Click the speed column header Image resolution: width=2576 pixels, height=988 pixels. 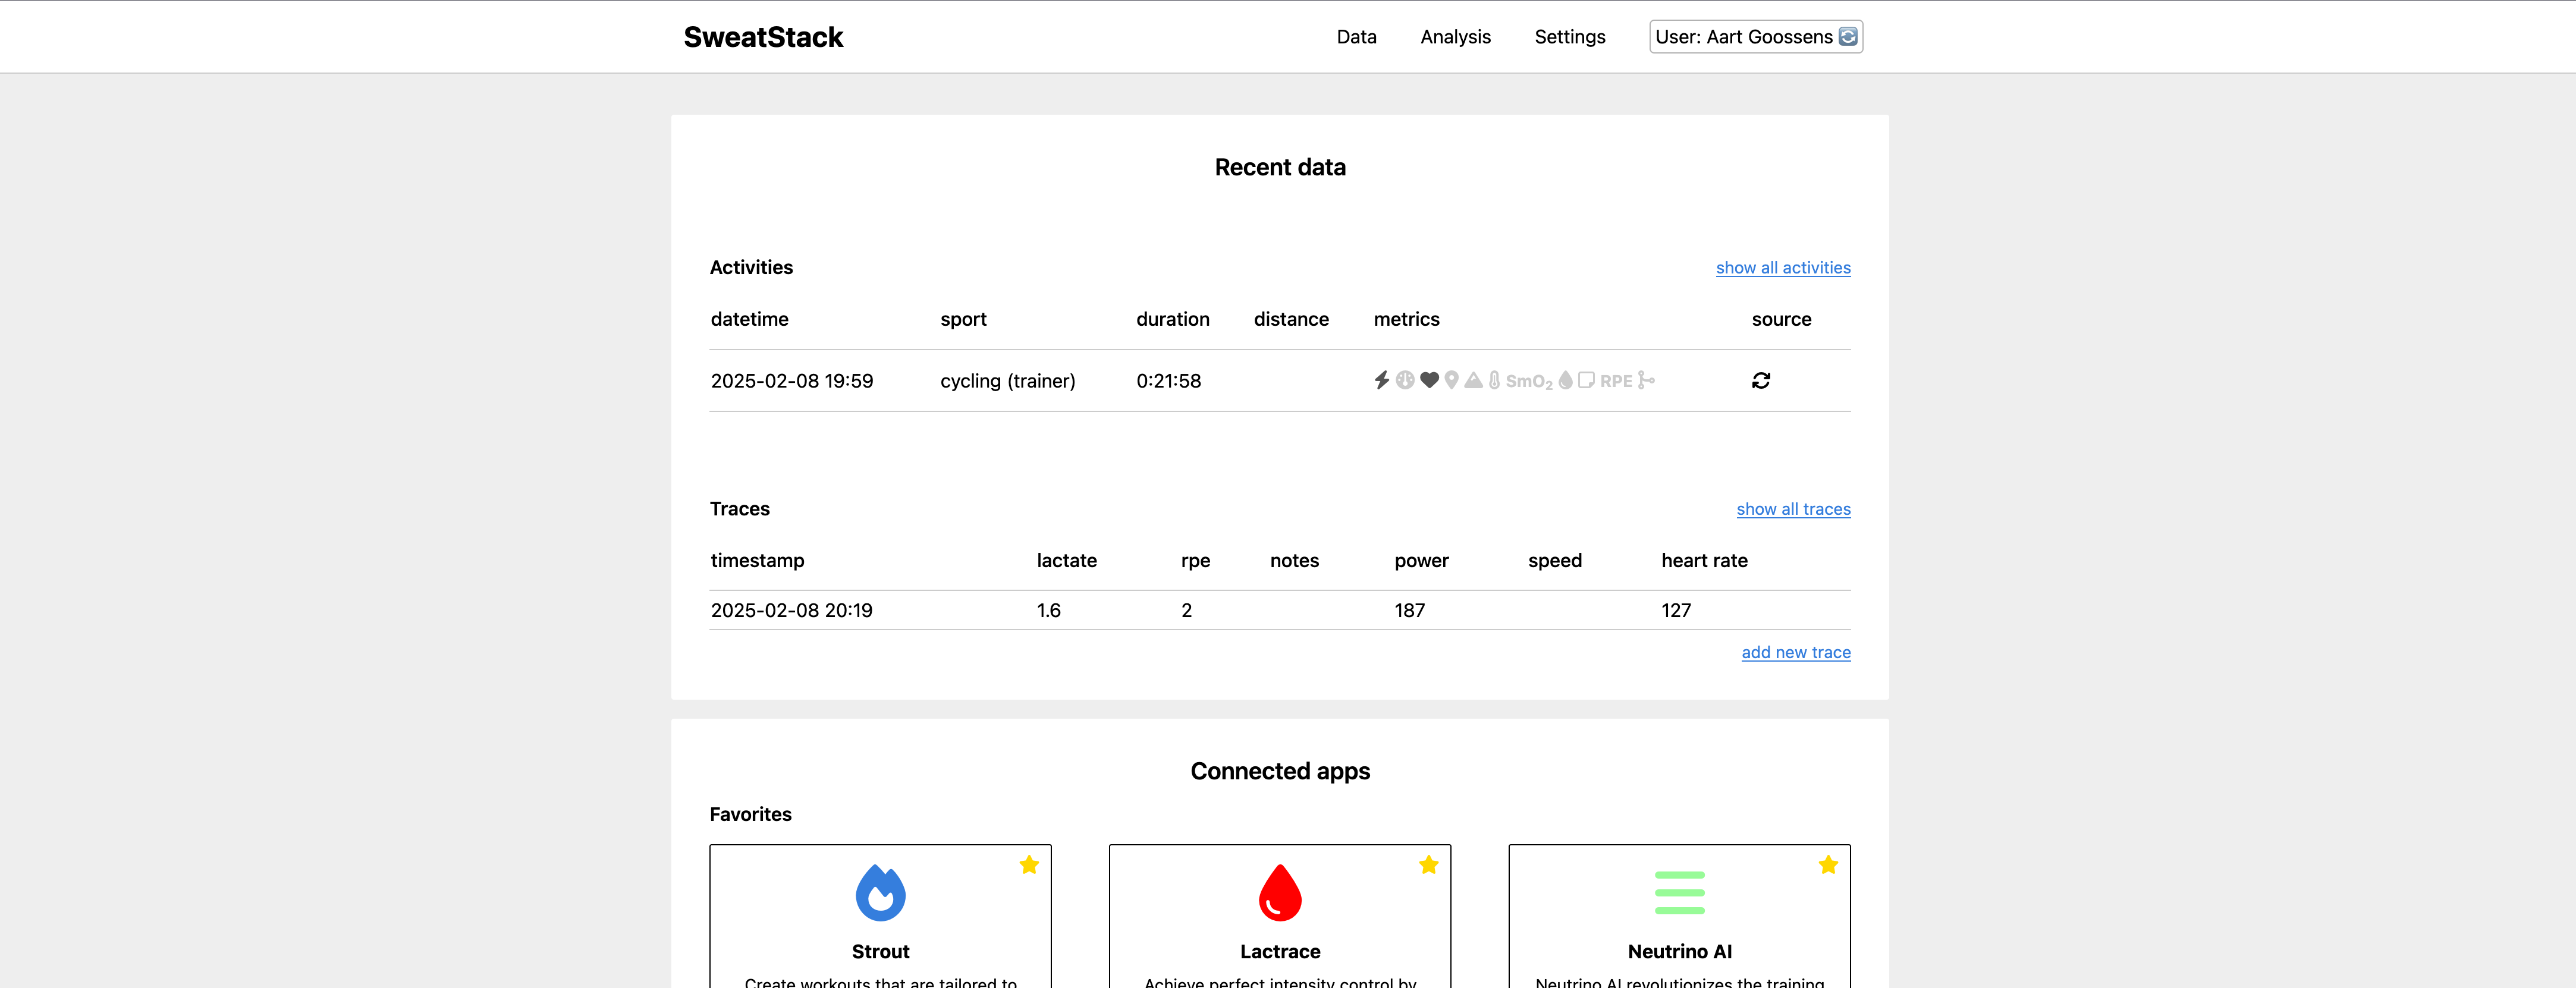point(1554,560)
